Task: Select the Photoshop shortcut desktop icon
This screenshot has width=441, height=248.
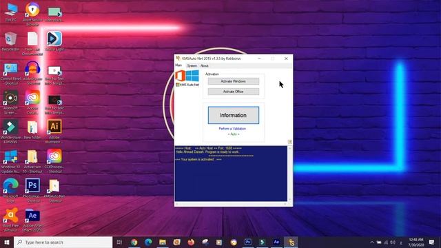Action: tap(32, 190)
